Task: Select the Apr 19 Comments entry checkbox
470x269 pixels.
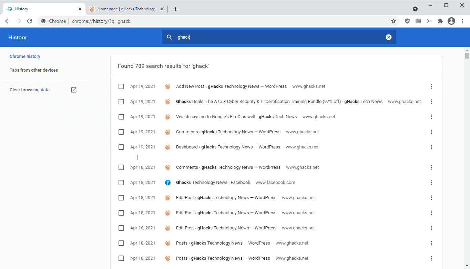Action: 121,132
